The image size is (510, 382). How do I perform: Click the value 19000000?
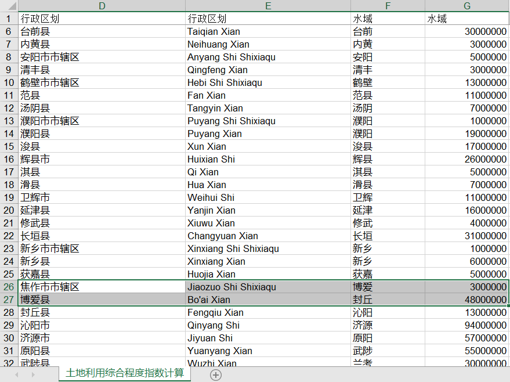467,134
